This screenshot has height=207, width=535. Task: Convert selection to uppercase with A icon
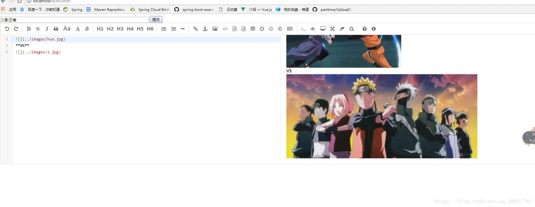click(x=78, y=29)
